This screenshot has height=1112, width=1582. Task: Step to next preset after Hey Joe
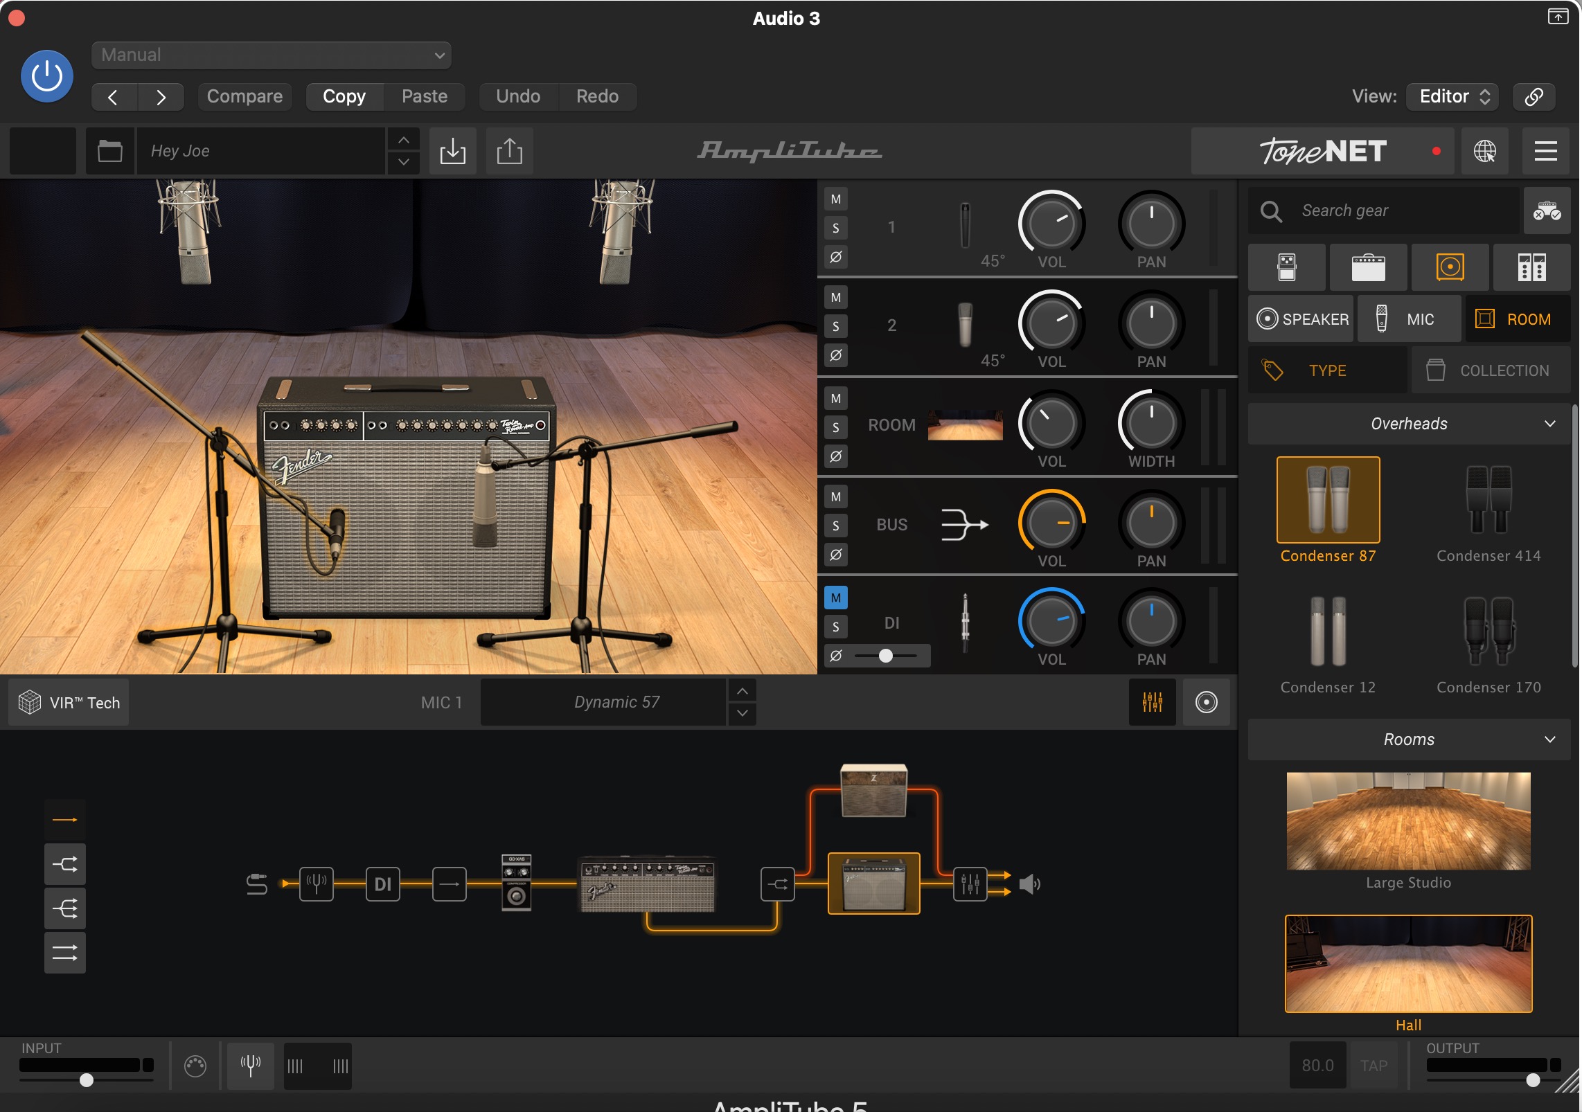(x=404, y=162)
